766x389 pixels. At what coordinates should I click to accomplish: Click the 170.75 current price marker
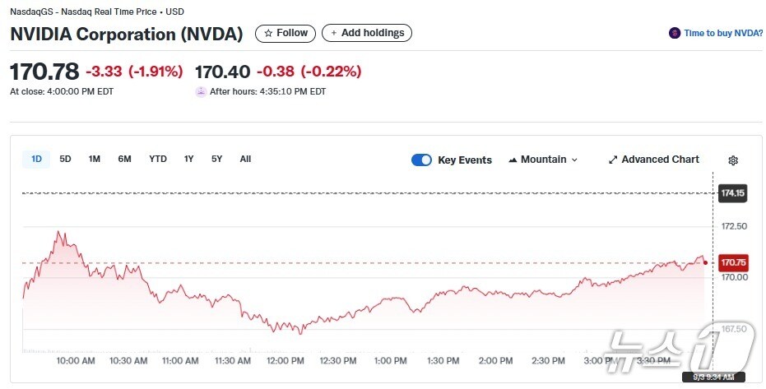coord(732,263)
